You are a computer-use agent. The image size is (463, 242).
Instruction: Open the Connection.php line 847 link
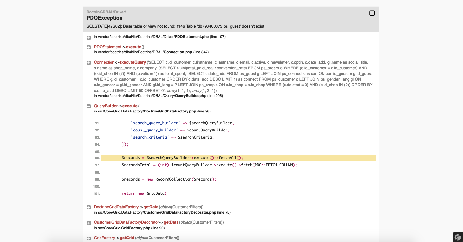(x=153, y=52)
